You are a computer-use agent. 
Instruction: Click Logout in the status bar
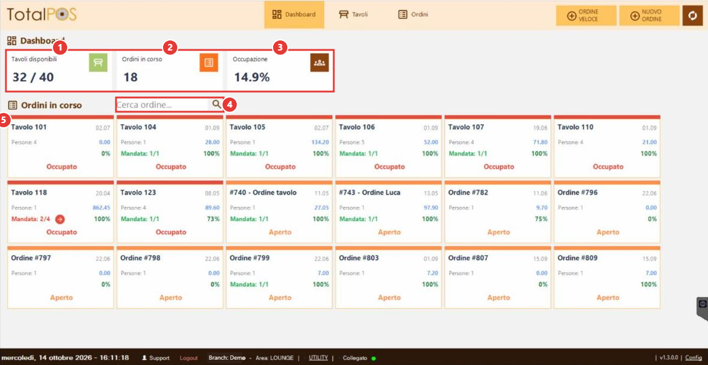pos(189,358)
